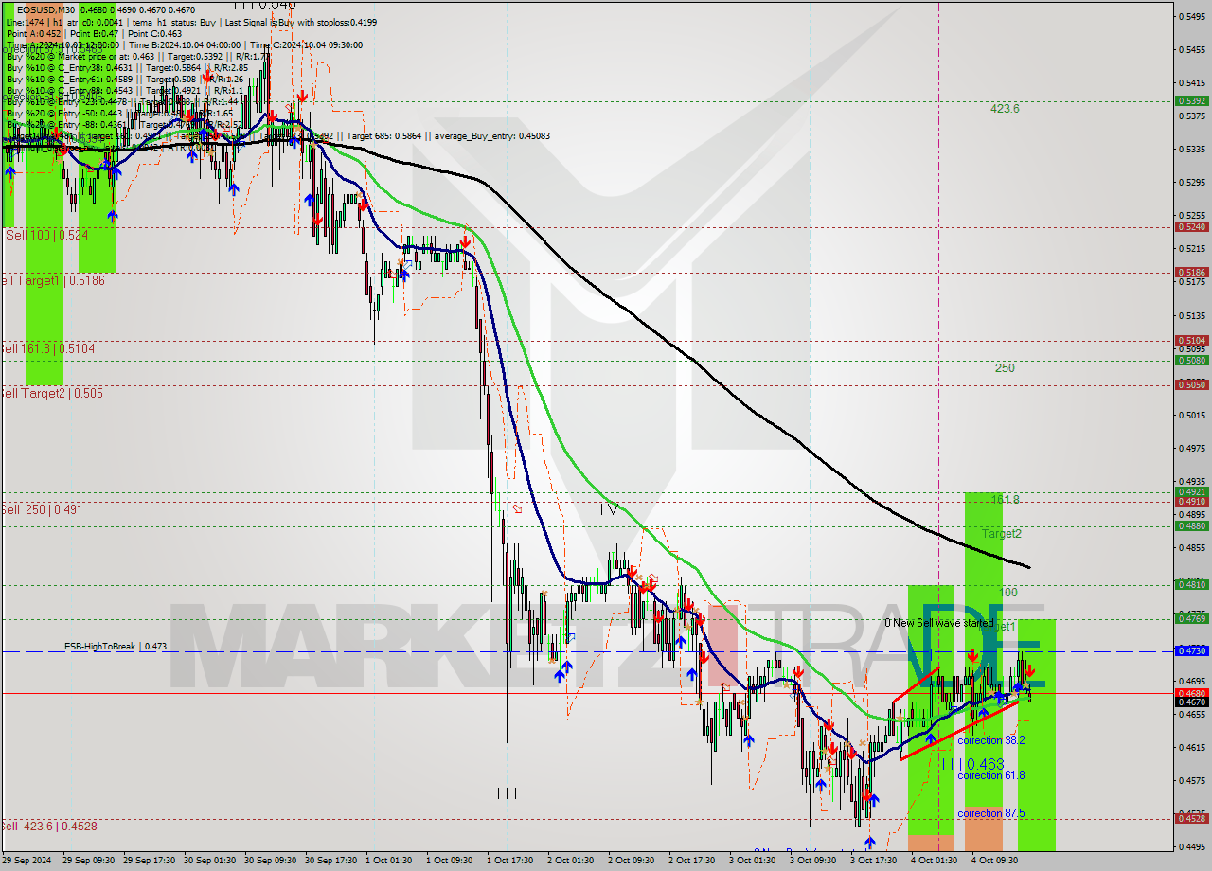Click the 'correction 87.5' label
Viewport: 1212px width, 871px height.
(x=990, y=813)
